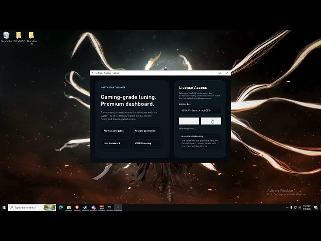Click the active NorthStar Tweaker taskbar icon
Image resolution: width=321 pixels, height=241 pixels.
(x=118, y=207)
